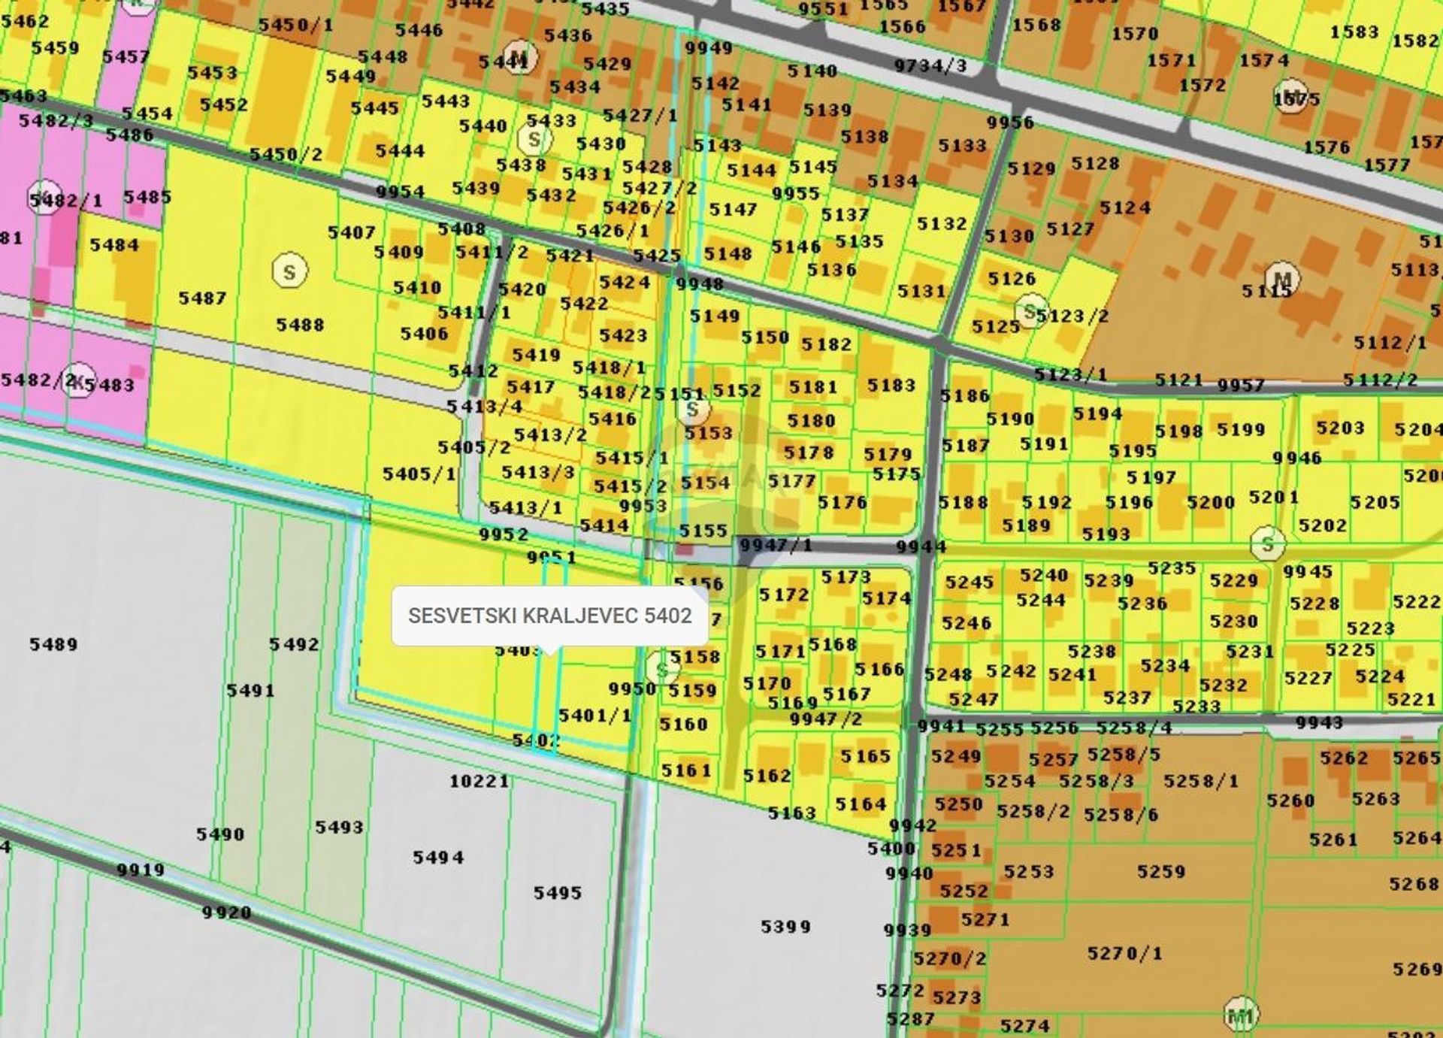Select the M circle marker overlapping label 5441

click(x=520, y=58)
